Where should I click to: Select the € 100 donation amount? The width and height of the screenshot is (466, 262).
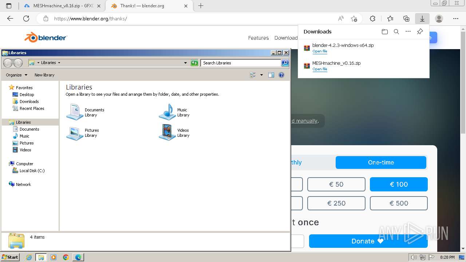[399, 184]
